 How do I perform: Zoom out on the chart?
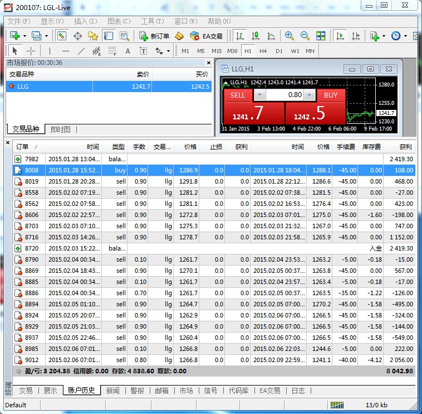coord(305,36)
